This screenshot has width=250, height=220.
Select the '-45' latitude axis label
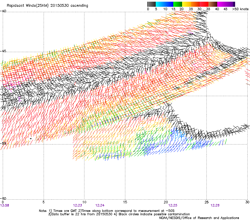(x=3, y=51)
